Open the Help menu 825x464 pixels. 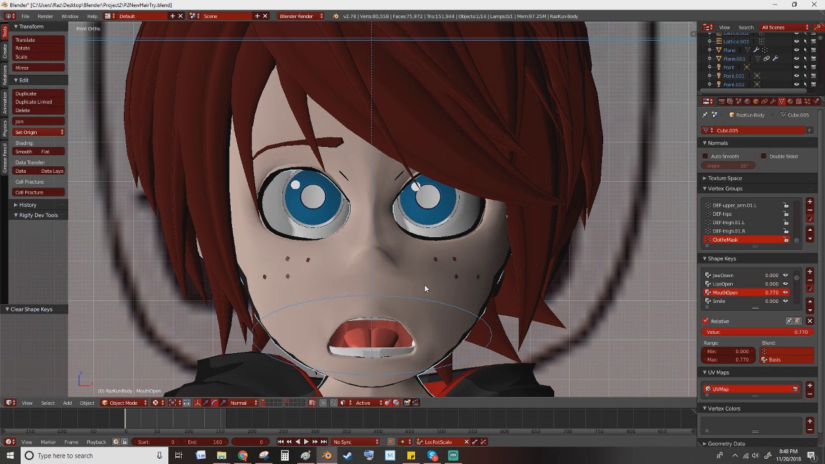point(92,15)
